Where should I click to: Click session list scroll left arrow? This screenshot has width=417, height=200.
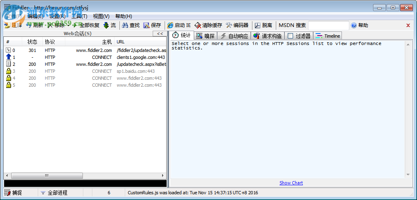click(x=7, y=175)
